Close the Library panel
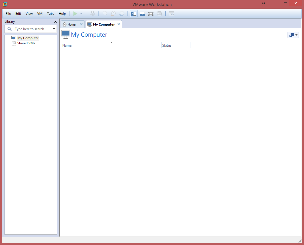Viewport: 304px width, 245px height. click(x=56, y=22)
